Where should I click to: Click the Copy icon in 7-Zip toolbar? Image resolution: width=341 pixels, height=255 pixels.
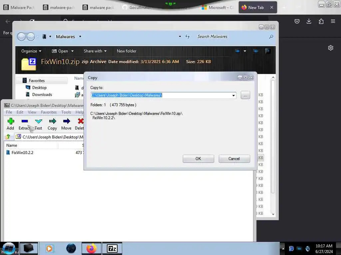pos(52,121)
